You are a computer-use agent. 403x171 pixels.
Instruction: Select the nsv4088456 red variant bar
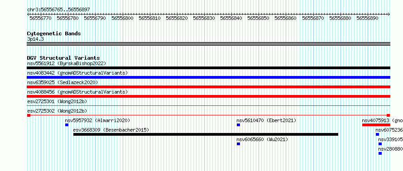pos(208,96)
